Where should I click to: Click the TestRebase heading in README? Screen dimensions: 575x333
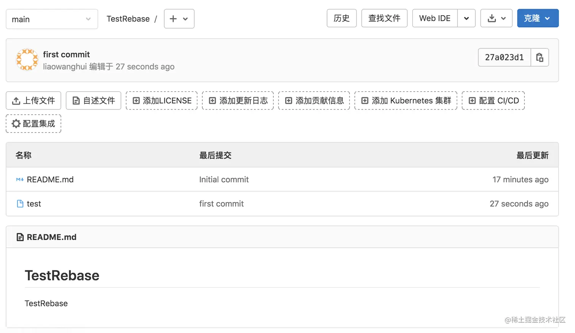(62, 276)
